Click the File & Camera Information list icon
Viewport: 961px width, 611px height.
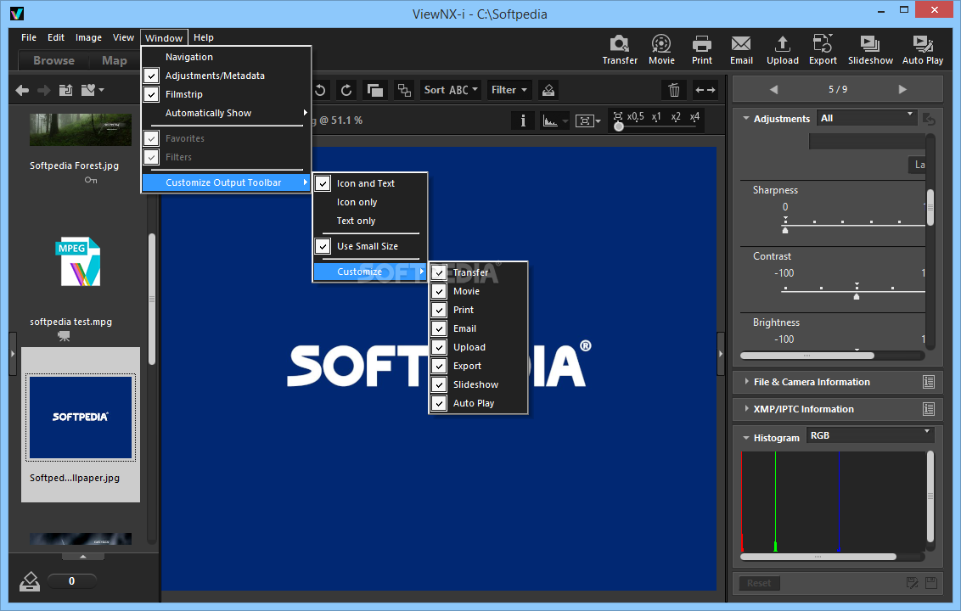(x=929, y=382)
